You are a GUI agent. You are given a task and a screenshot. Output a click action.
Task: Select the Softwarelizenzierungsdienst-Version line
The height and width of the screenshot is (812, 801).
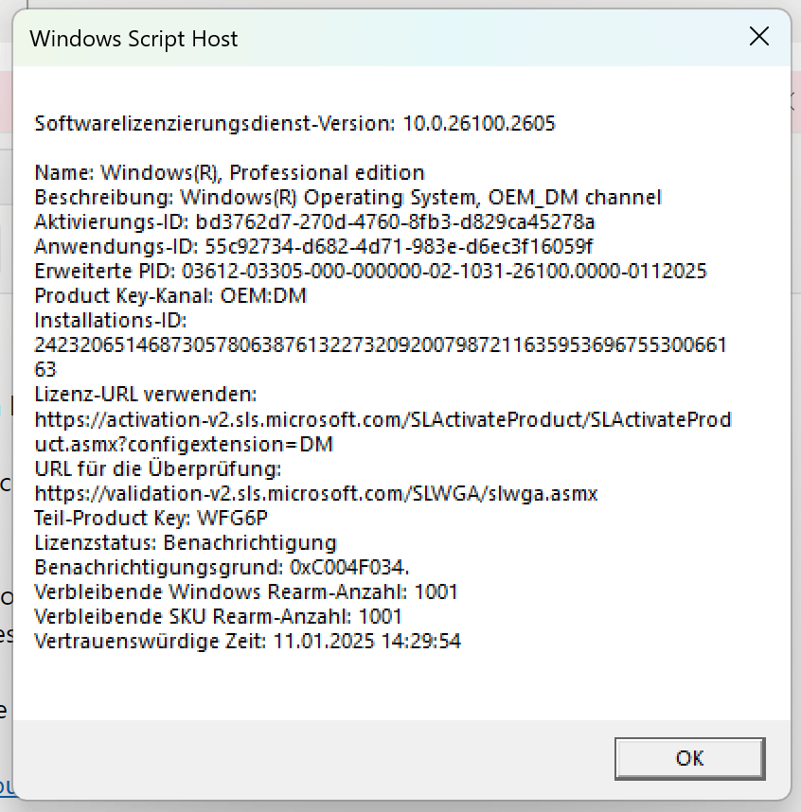tap(294, 123)
